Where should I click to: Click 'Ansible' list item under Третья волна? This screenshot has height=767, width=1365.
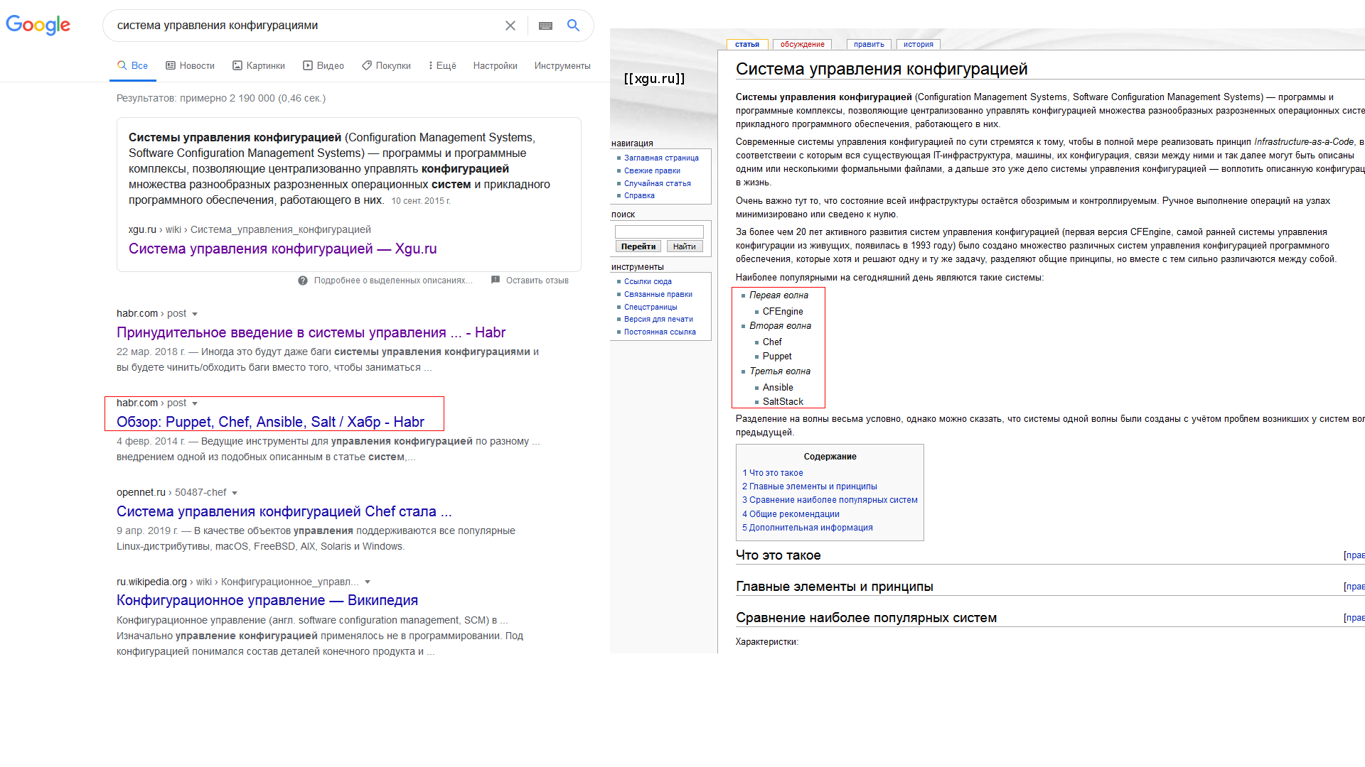778,387
